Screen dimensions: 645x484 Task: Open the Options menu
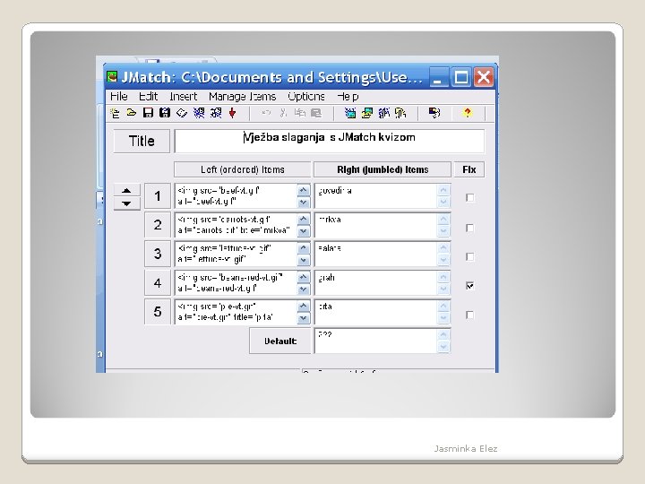[x=306, y=96]
